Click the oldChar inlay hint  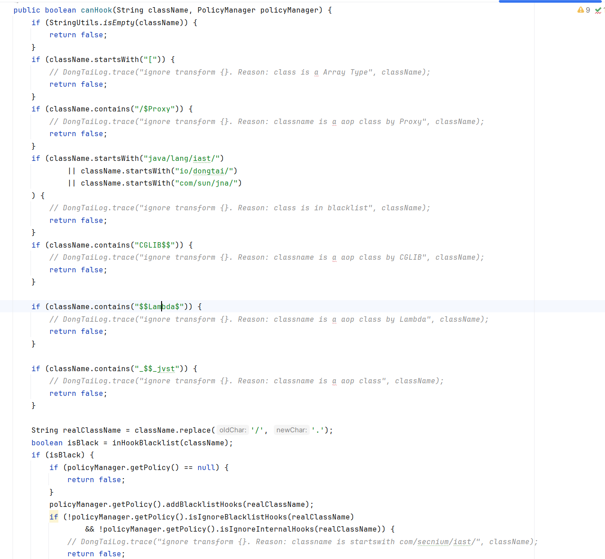click(x=232, y=430)
